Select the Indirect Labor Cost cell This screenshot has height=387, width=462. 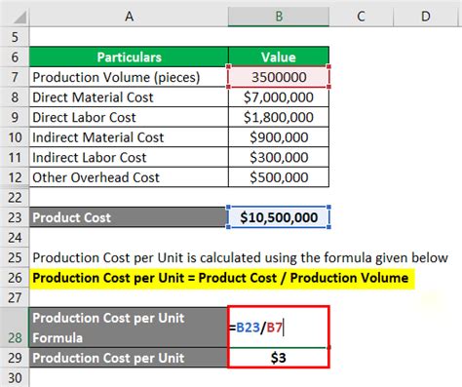129,158
